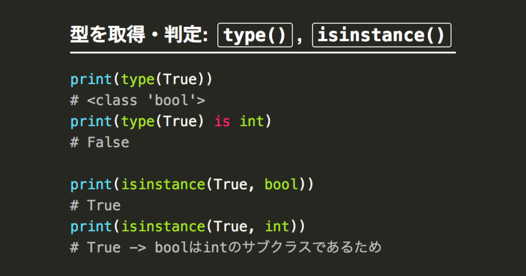Screen dimensions: 526x276
Task: Click the green int after is operator
Action: (252, 121)
